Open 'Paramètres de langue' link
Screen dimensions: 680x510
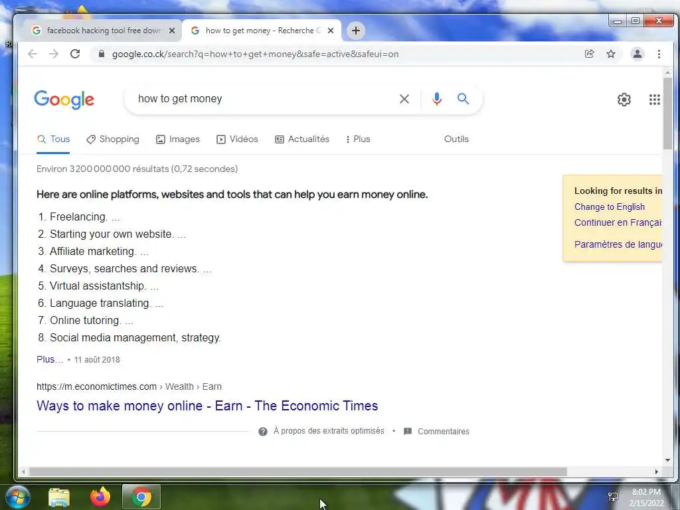tap(618, 244)
